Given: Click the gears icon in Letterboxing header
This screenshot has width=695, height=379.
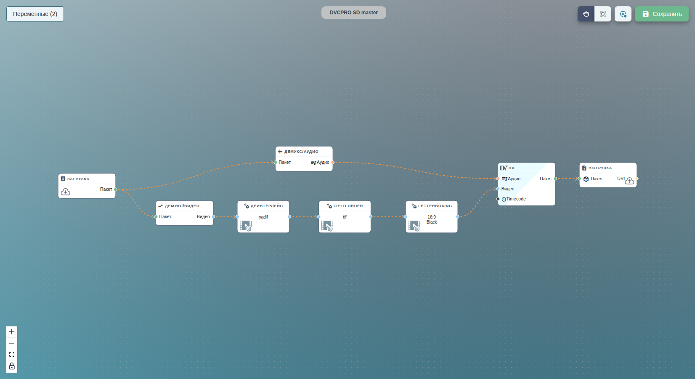Looking at the screenshot, I should [x=414, y=206].
